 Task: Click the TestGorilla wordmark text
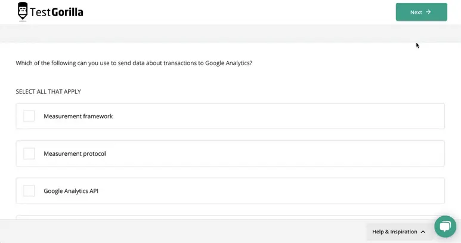58,12
